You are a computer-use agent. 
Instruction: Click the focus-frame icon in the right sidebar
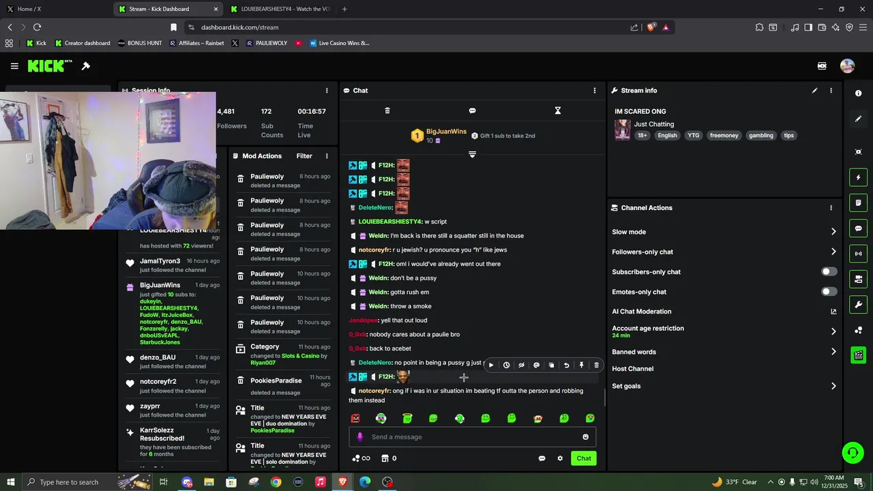858,151
